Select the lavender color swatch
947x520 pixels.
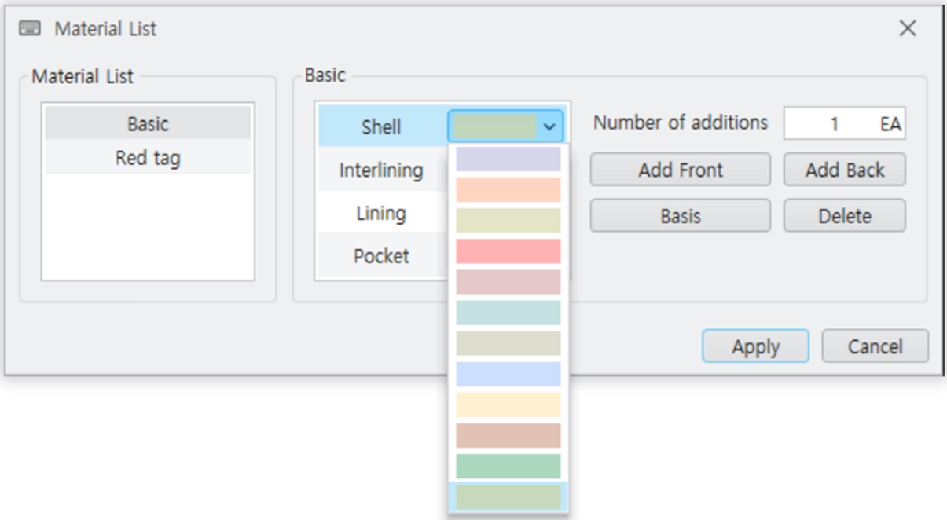tap(508, 159)
